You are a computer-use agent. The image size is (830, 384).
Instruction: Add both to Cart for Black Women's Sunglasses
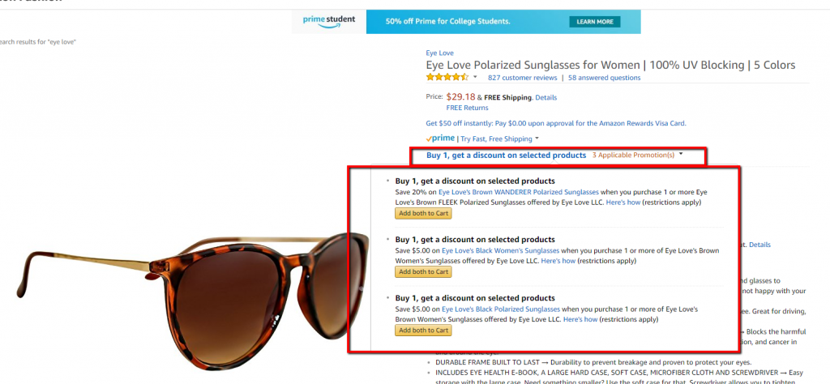[423, 272]
